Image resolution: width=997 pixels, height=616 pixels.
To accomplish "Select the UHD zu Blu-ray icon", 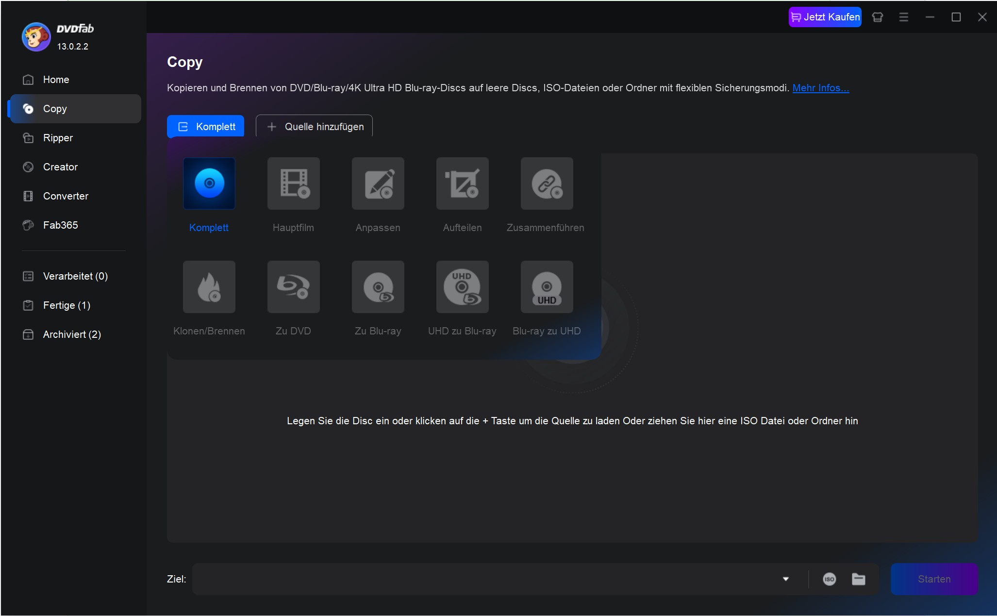I will click(x=463, y=287).
